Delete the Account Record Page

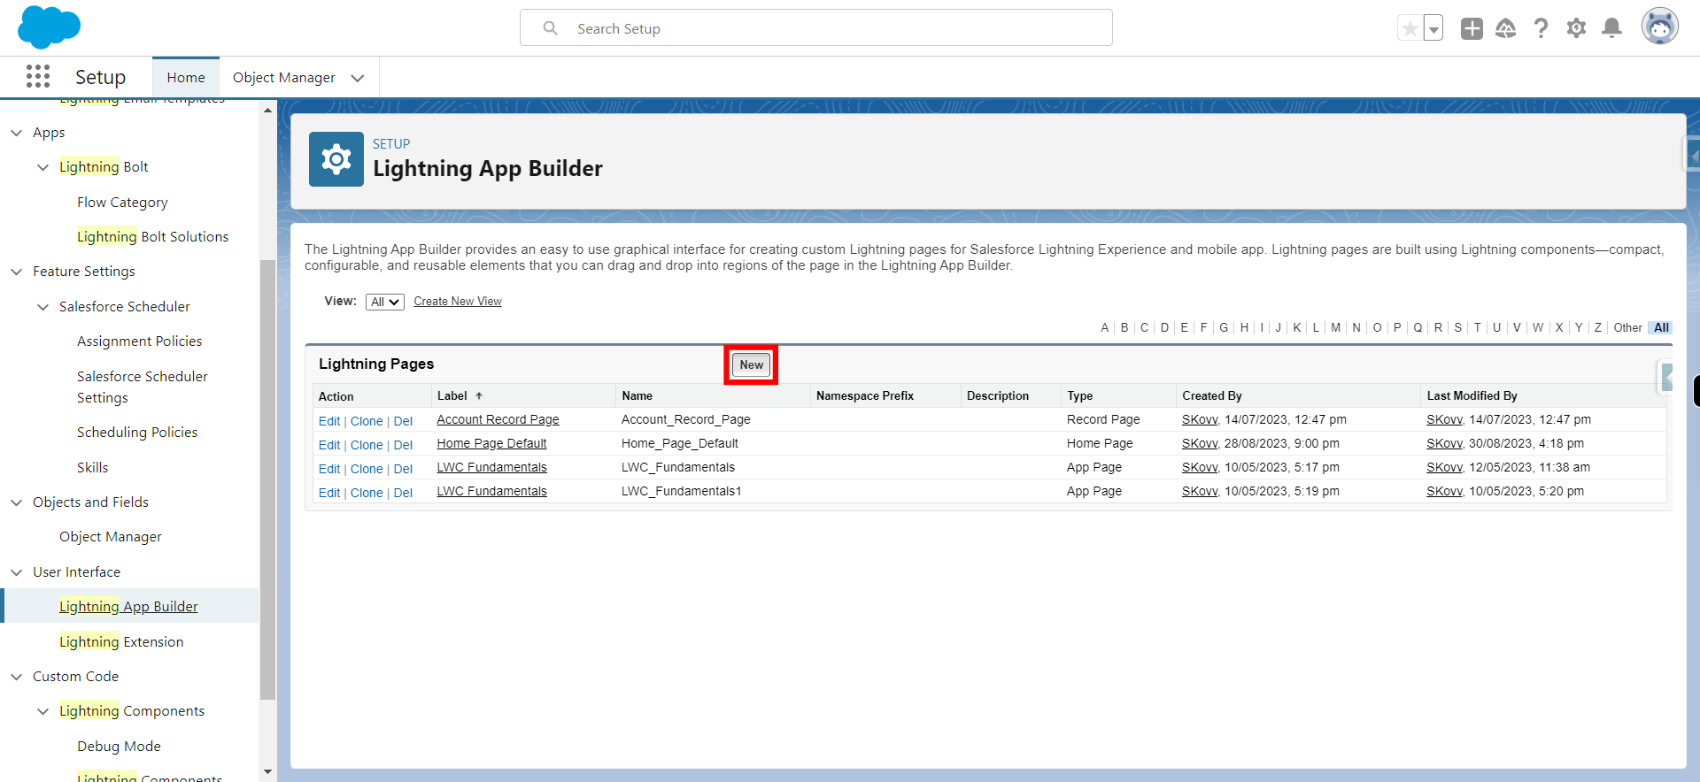(x=403, y=421)
